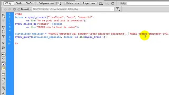Open preview in browser globe menu
The width and height of the screenshot is (169, 95).
[101, 3]
